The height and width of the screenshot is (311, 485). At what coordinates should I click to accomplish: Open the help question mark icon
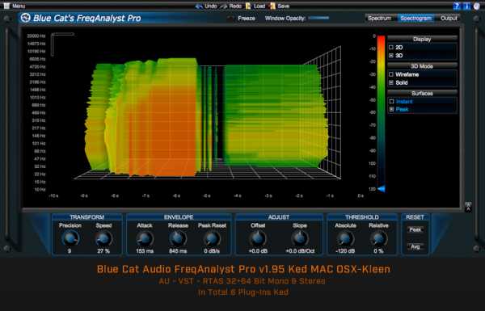(x=457, y=6)
